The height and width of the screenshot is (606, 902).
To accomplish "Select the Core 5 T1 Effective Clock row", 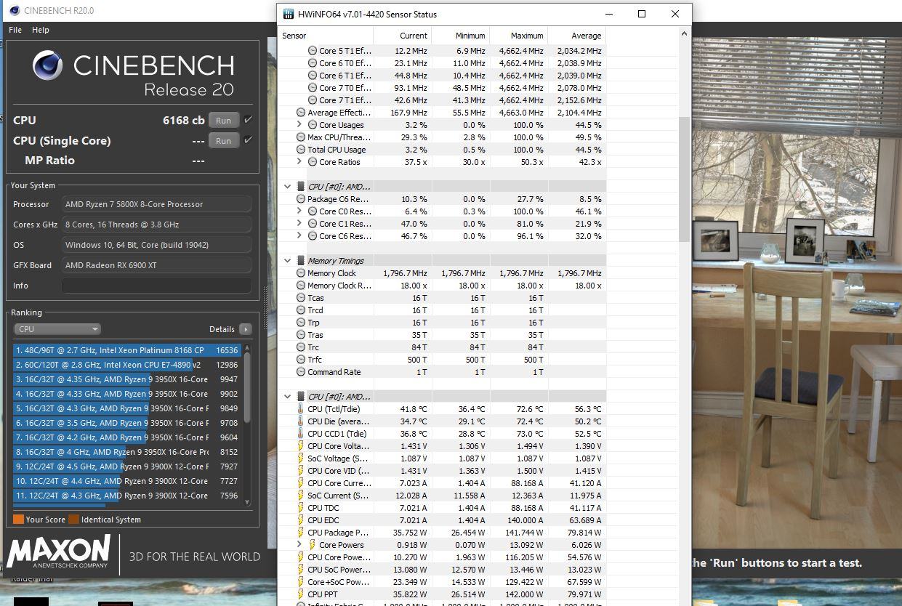I will (442, 51).
